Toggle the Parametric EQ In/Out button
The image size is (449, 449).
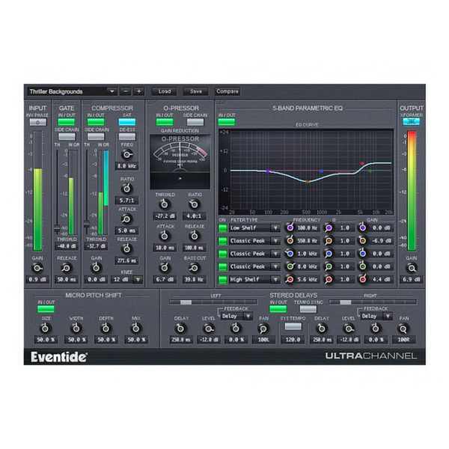click(227, 122)
